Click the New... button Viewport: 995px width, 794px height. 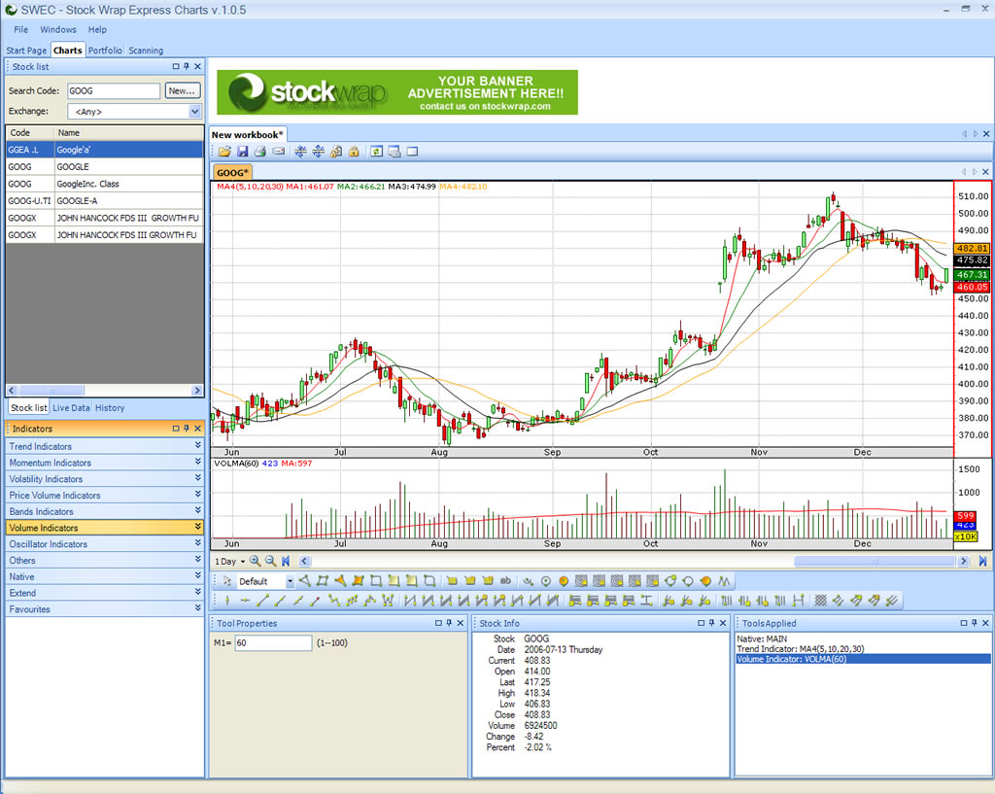tap(182, 90)
